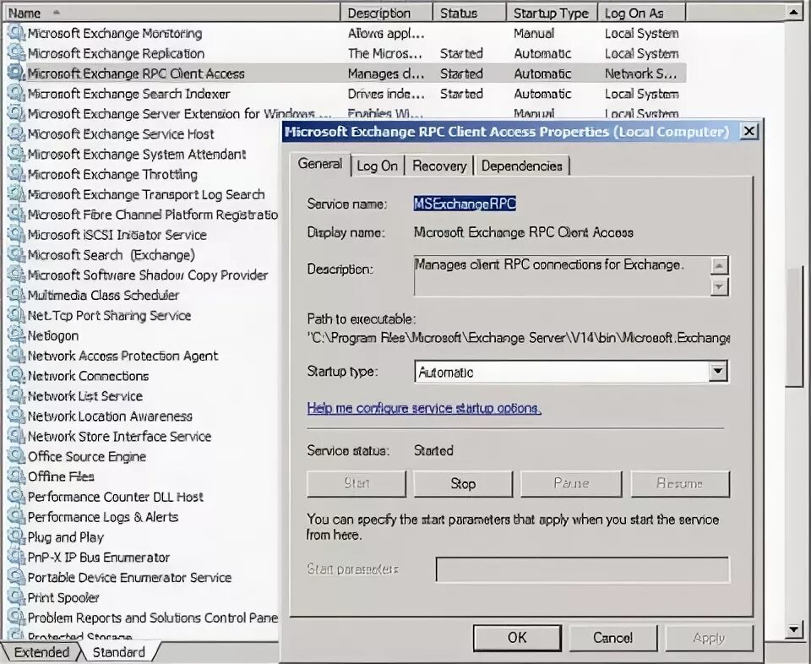This screenshot has height=664, width=811.
Task: Click gear icon of Performance Logs & Alerts
Action: [16, 518]
